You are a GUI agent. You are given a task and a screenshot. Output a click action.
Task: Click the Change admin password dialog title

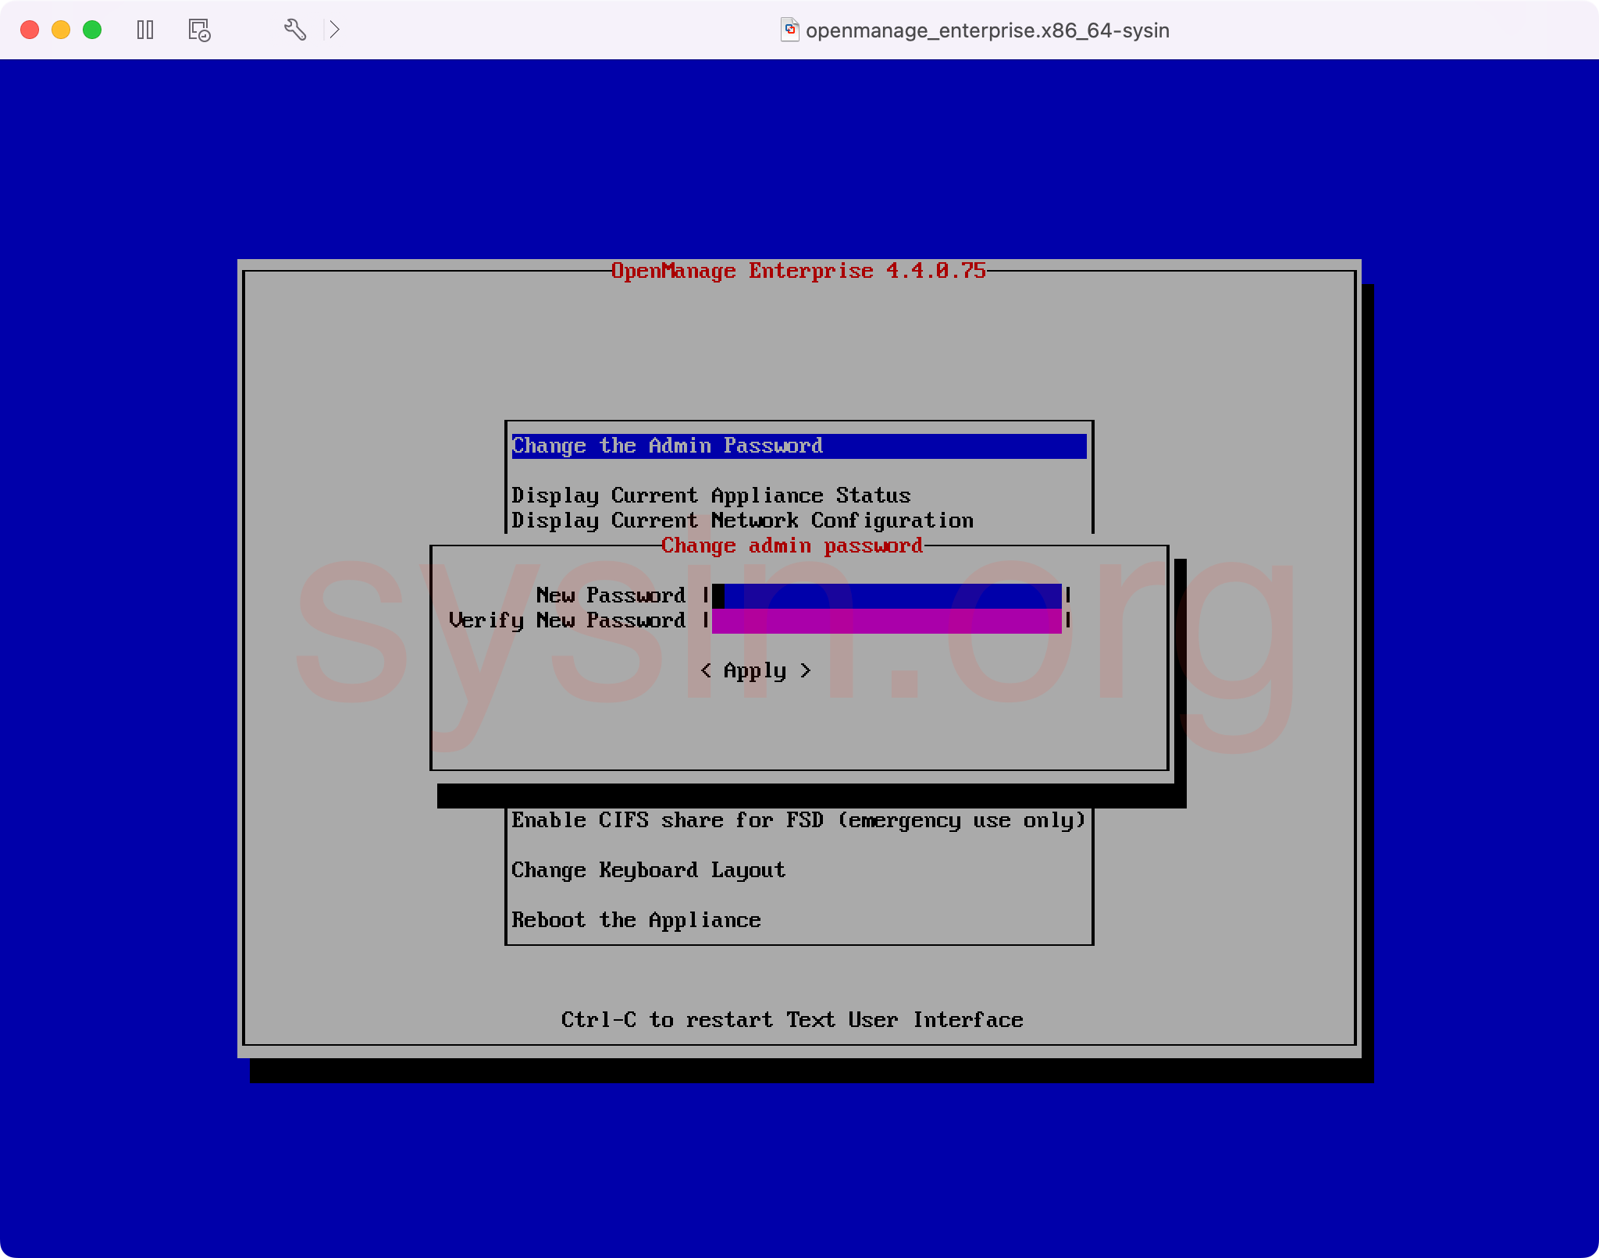[x=792, y=545]
